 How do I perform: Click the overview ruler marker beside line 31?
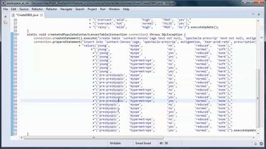click(x=261, y=38)
